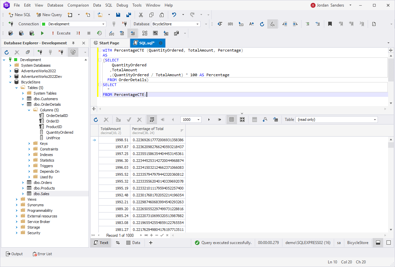Open the Error List panel
The height and width of the screenshot is (267, 395).
coord(42,254)
